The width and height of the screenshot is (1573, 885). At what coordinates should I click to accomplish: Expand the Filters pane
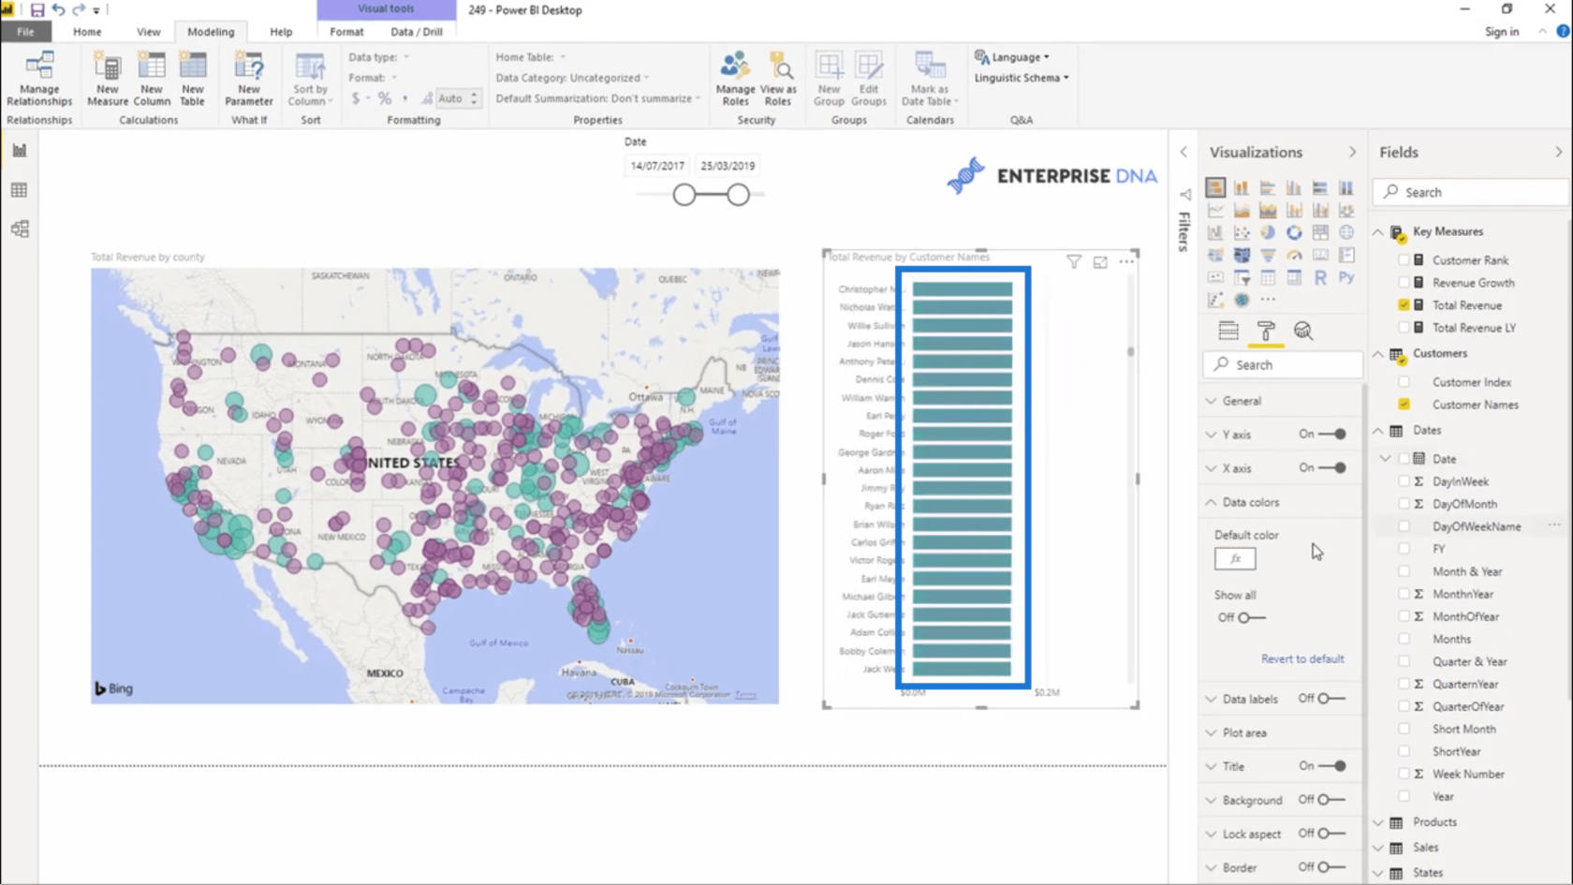1183,153
